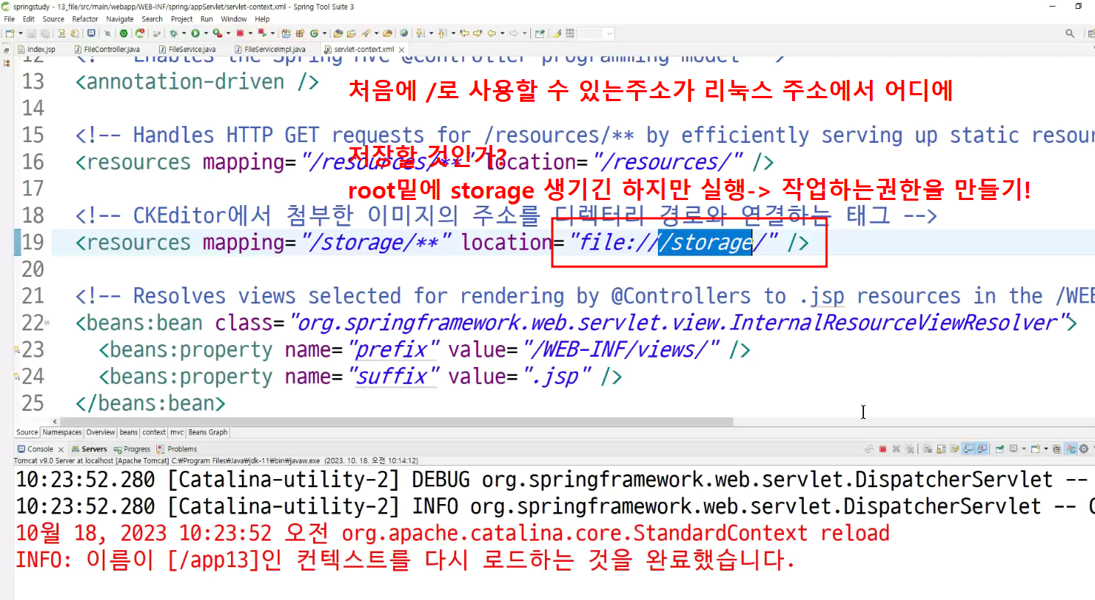Open the Help menu
Viewport: 1095px width, 600px height.
(x=262, y=19)
